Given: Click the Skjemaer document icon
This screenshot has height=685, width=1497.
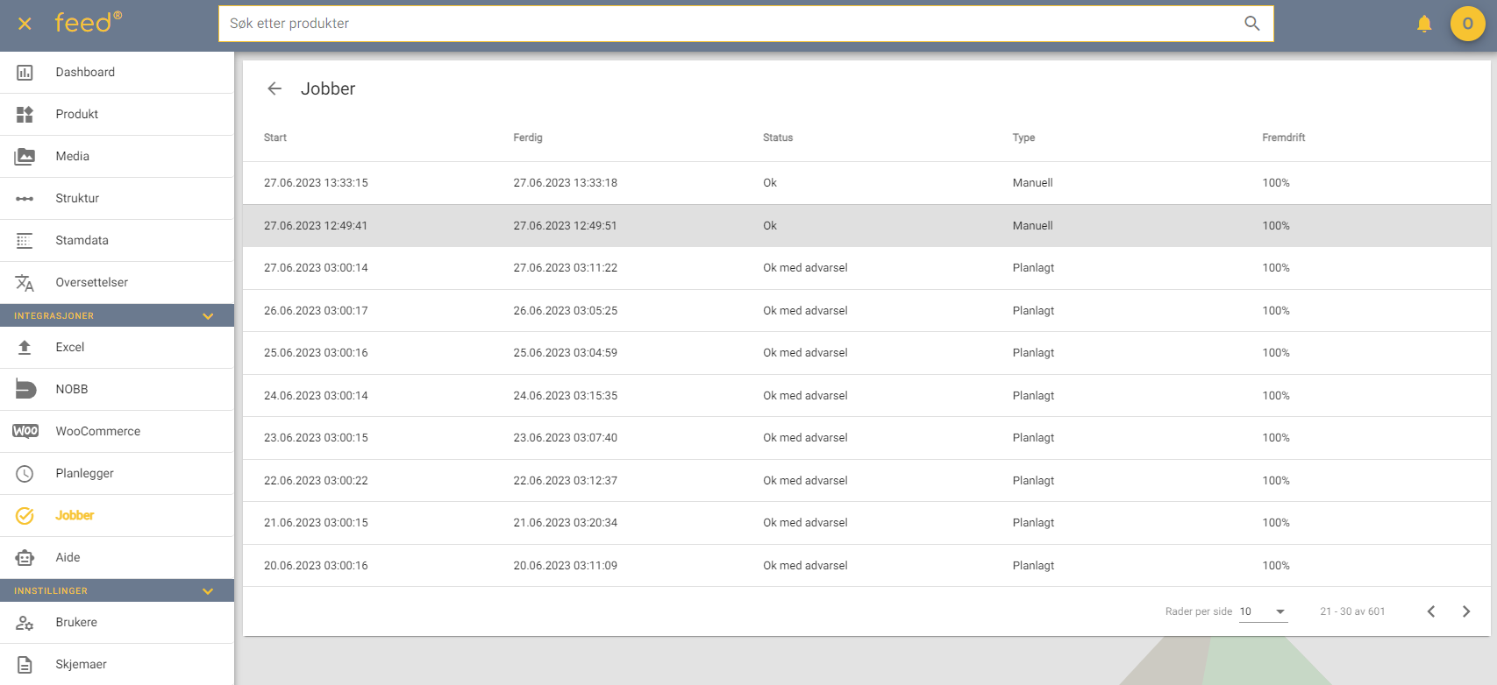Looking at the screenshot, I should (x=25, y=665).
